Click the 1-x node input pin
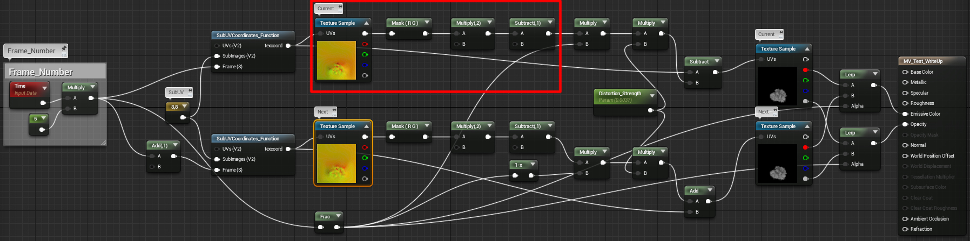The height and width of the screenshot is (241, 970). coord(515,175)
